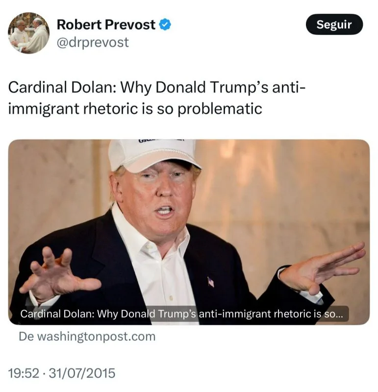Click the blue verified badge icon
Viewport: 378px width, 392px height.
(x=165, y=25)
